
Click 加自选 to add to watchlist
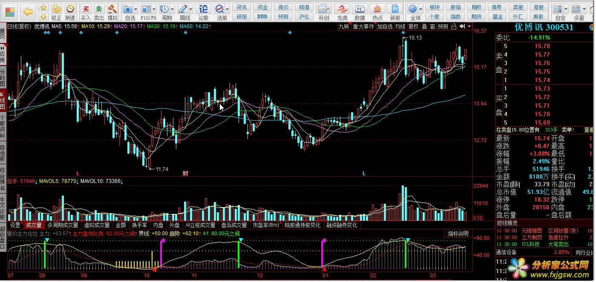click(x=385, y=26)
